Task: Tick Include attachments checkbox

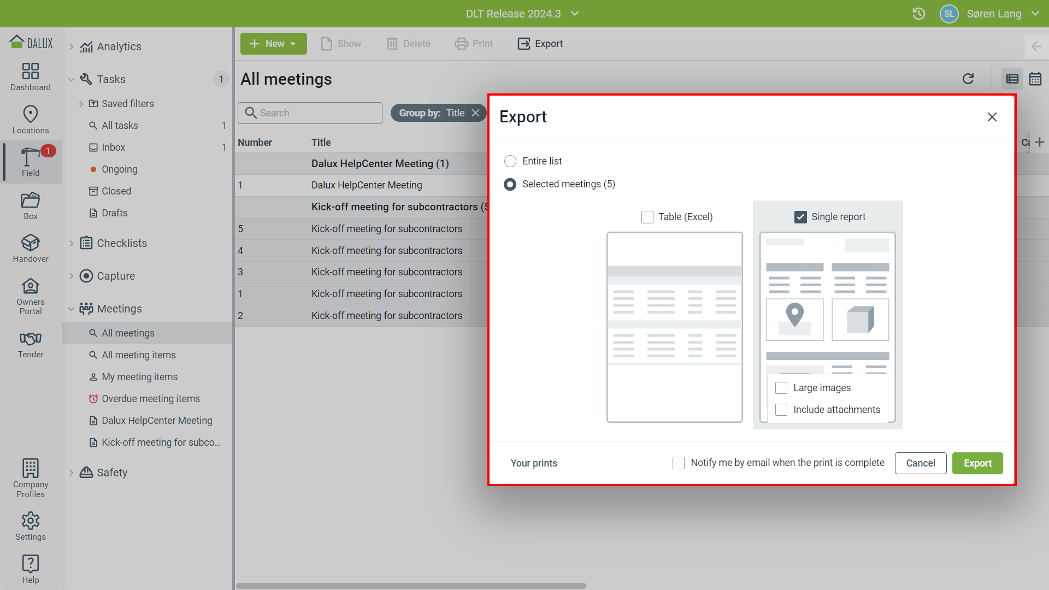Action: tap(781, 410)
